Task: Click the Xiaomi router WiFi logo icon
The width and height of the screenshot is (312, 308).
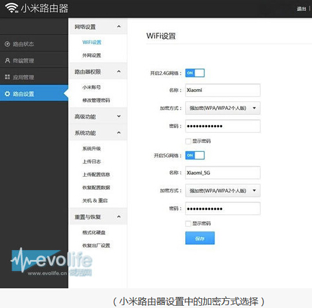Action: [x=12, y=8]
